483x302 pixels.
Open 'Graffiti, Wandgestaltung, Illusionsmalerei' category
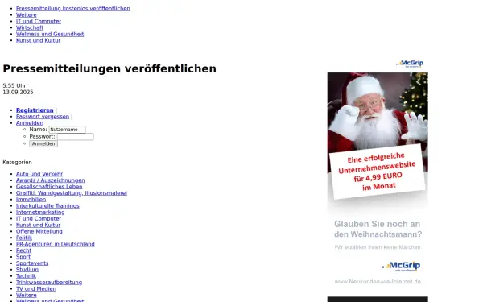72,193
